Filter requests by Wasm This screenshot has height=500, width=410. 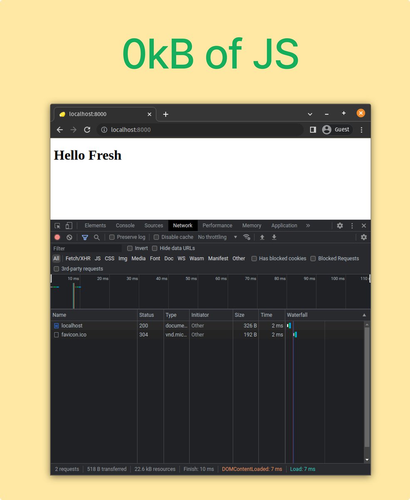coord(197,258)
